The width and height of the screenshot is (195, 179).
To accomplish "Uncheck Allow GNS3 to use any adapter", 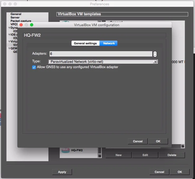I will point(34,67).
